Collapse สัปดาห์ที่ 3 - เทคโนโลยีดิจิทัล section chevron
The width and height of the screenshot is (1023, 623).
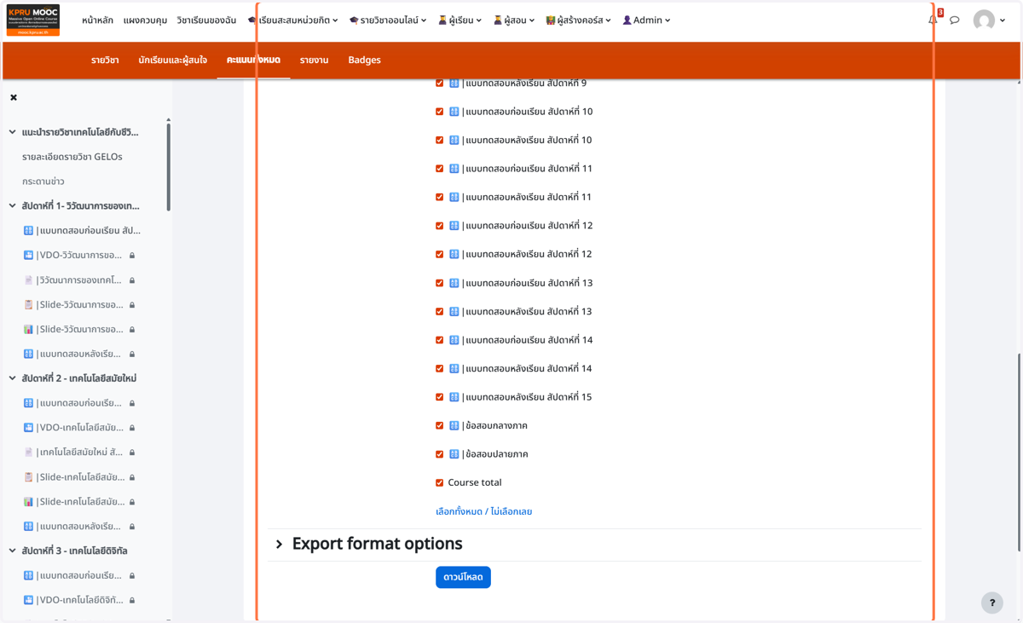click(12, 551)
